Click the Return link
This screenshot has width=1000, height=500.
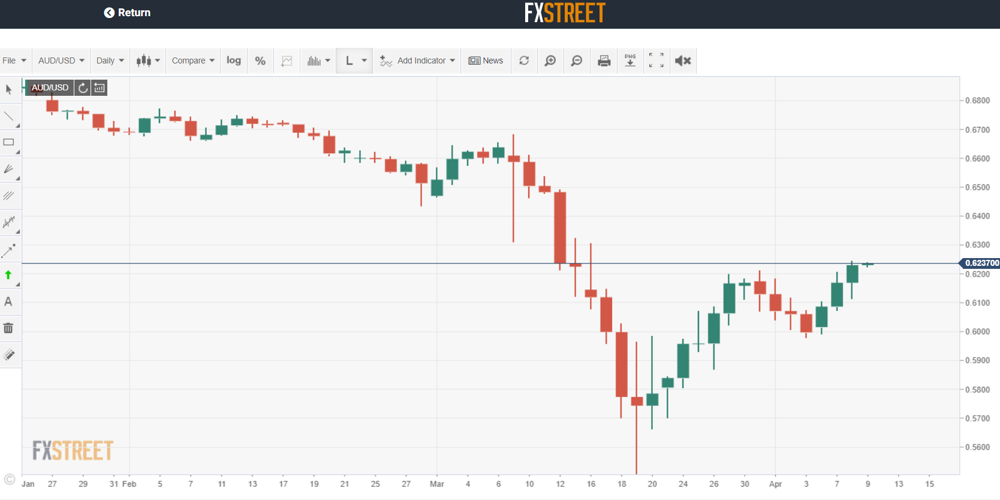coord(127,13)
